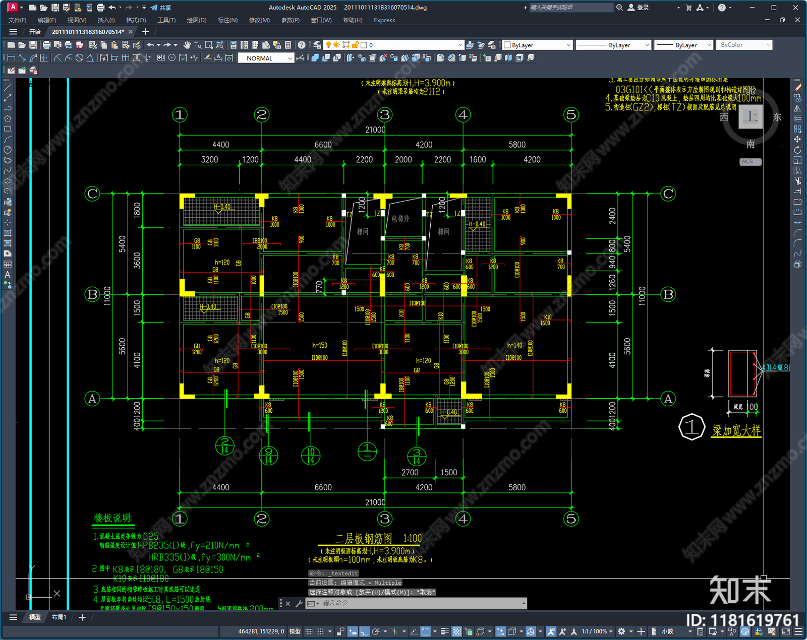Select the Diameter dimension tool
807x640 pixels.
79,58
